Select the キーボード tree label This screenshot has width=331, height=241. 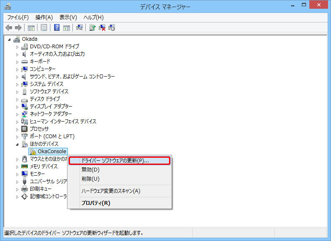[40, 62]
